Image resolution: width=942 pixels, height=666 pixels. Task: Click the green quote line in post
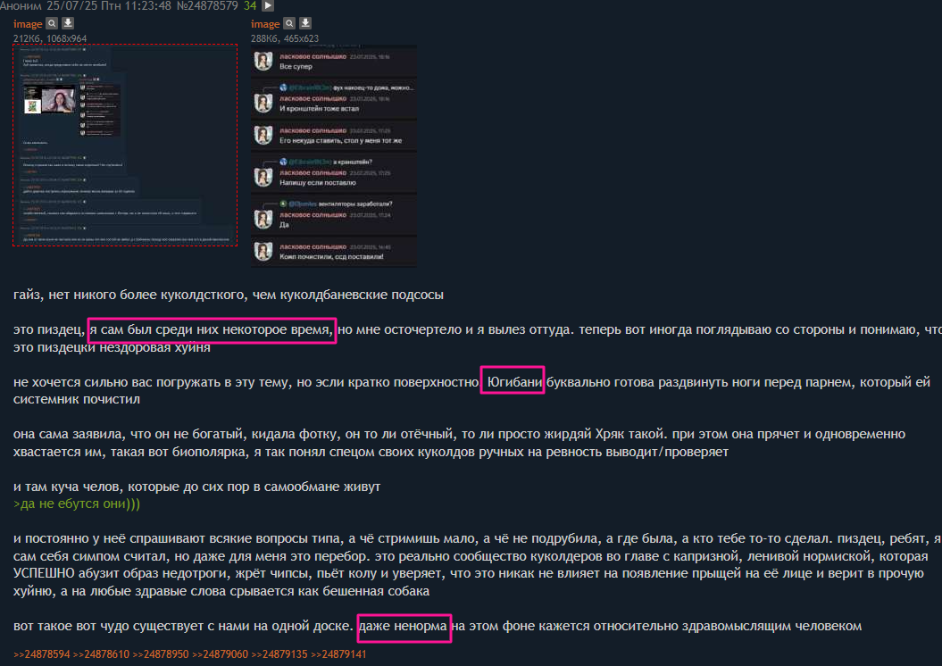pos(76,504)
